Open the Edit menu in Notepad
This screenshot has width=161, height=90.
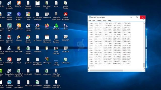point(94,20)
